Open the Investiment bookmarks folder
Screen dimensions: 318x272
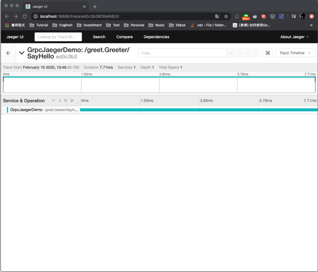(x=89, y=25)
